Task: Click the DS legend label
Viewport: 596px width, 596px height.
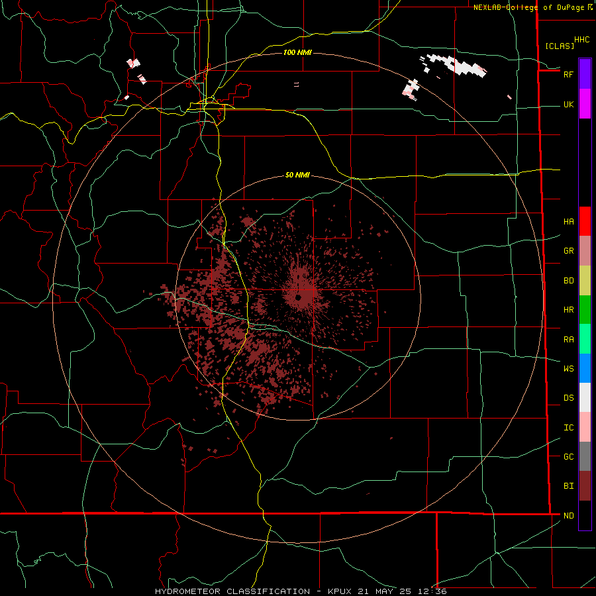Action: 568,398
